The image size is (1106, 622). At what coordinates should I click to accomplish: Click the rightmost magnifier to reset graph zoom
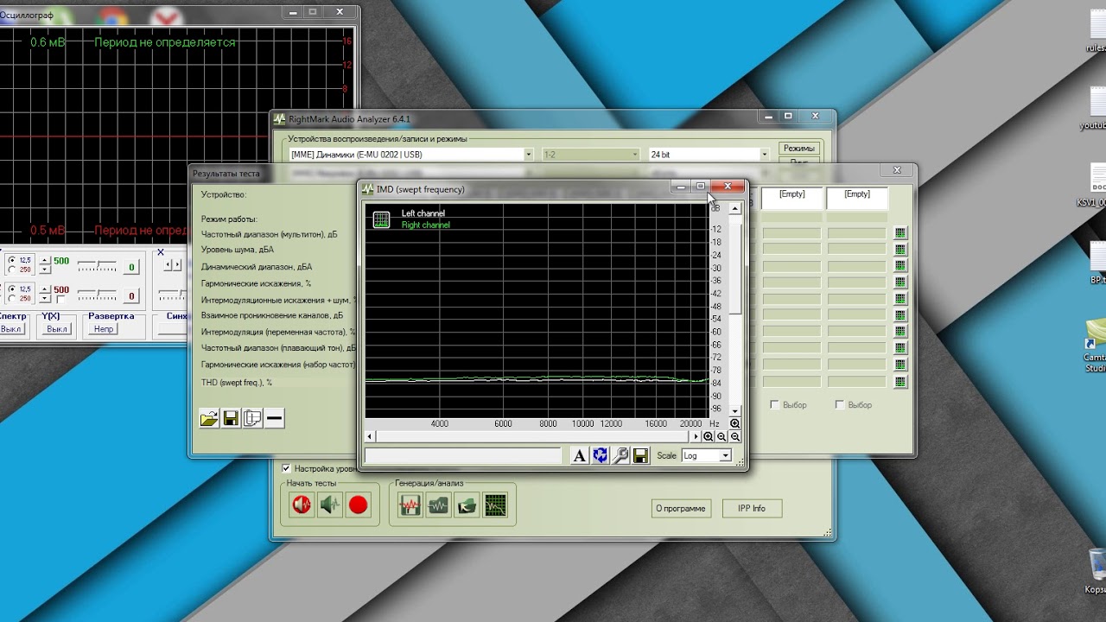[x=735, y=437]
